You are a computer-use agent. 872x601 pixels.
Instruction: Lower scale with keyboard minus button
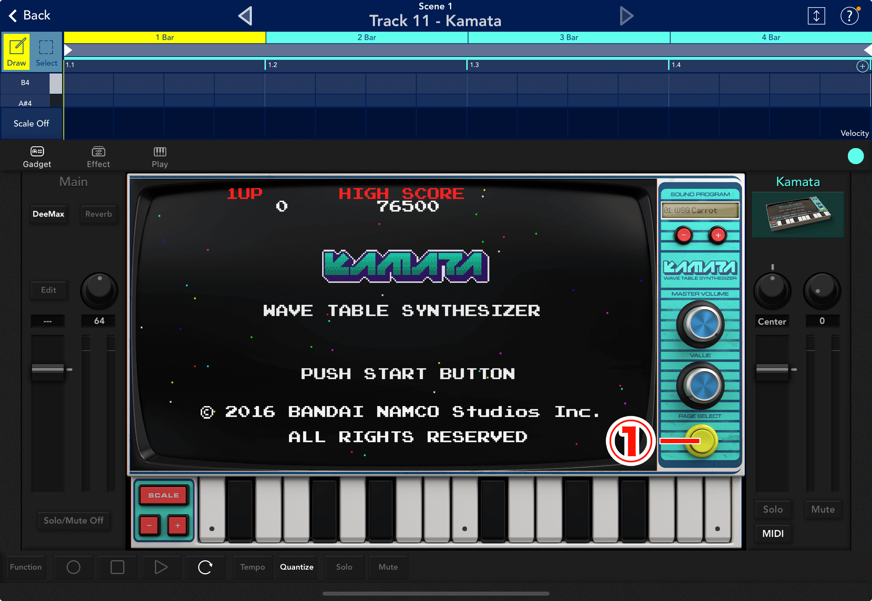coord(150,525)
